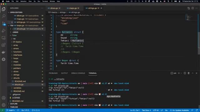Change UTF-8 encoding setting
Viewport: 200px width, 112px height.
click(x=156, y=110)
